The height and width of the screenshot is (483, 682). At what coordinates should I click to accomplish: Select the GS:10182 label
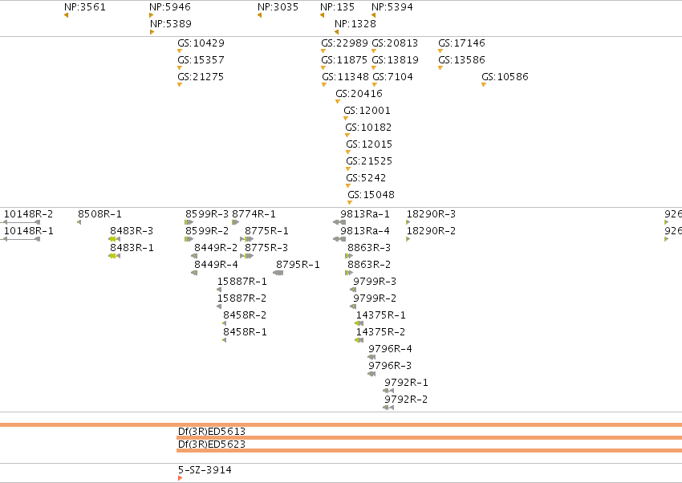[368, 128]
